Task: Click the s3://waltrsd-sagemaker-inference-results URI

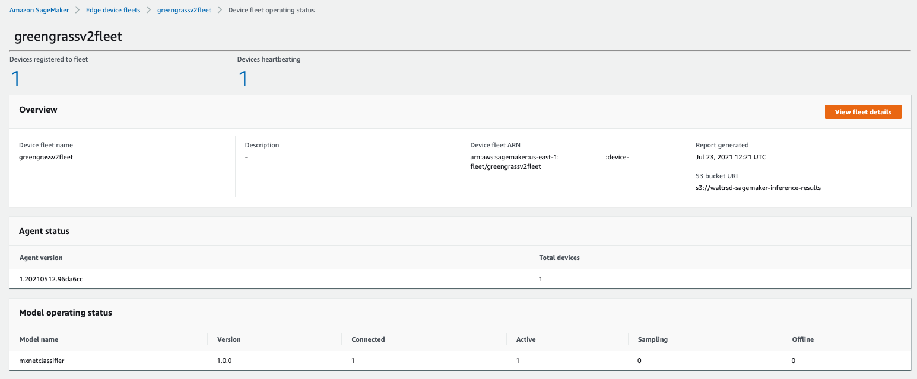Action: [x=758, y=188]
